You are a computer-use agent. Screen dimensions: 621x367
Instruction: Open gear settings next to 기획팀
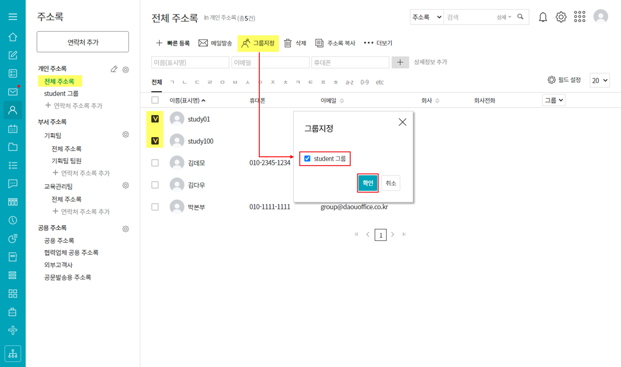126,135
